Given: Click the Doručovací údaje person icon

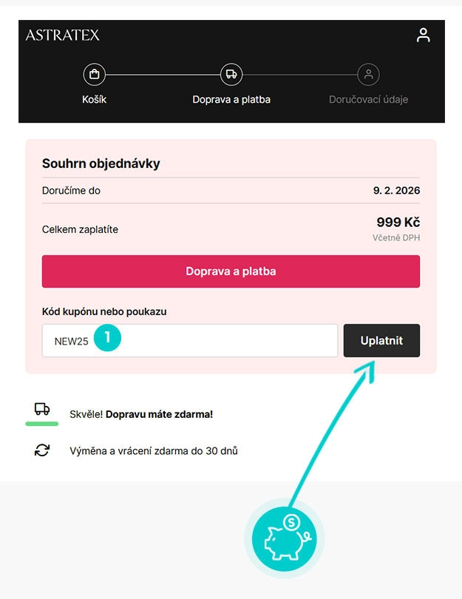Looking at the screenshot, I should (x=368, y=74).
